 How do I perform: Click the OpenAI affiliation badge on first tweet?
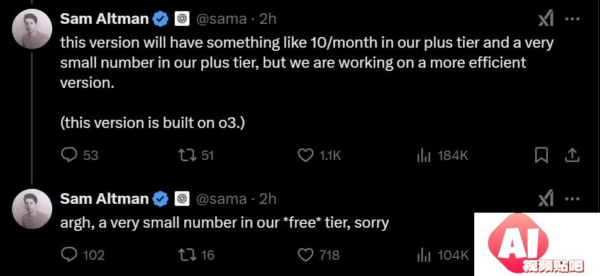point(182,19)
